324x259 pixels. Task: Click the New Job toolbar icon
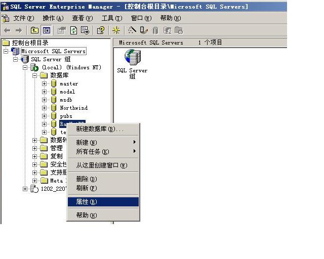point(179,30)
